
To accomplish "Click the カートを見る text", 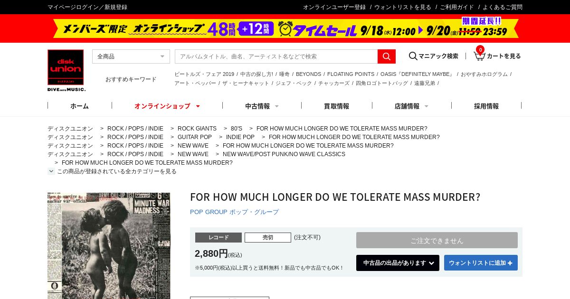I will click(504, 56).
